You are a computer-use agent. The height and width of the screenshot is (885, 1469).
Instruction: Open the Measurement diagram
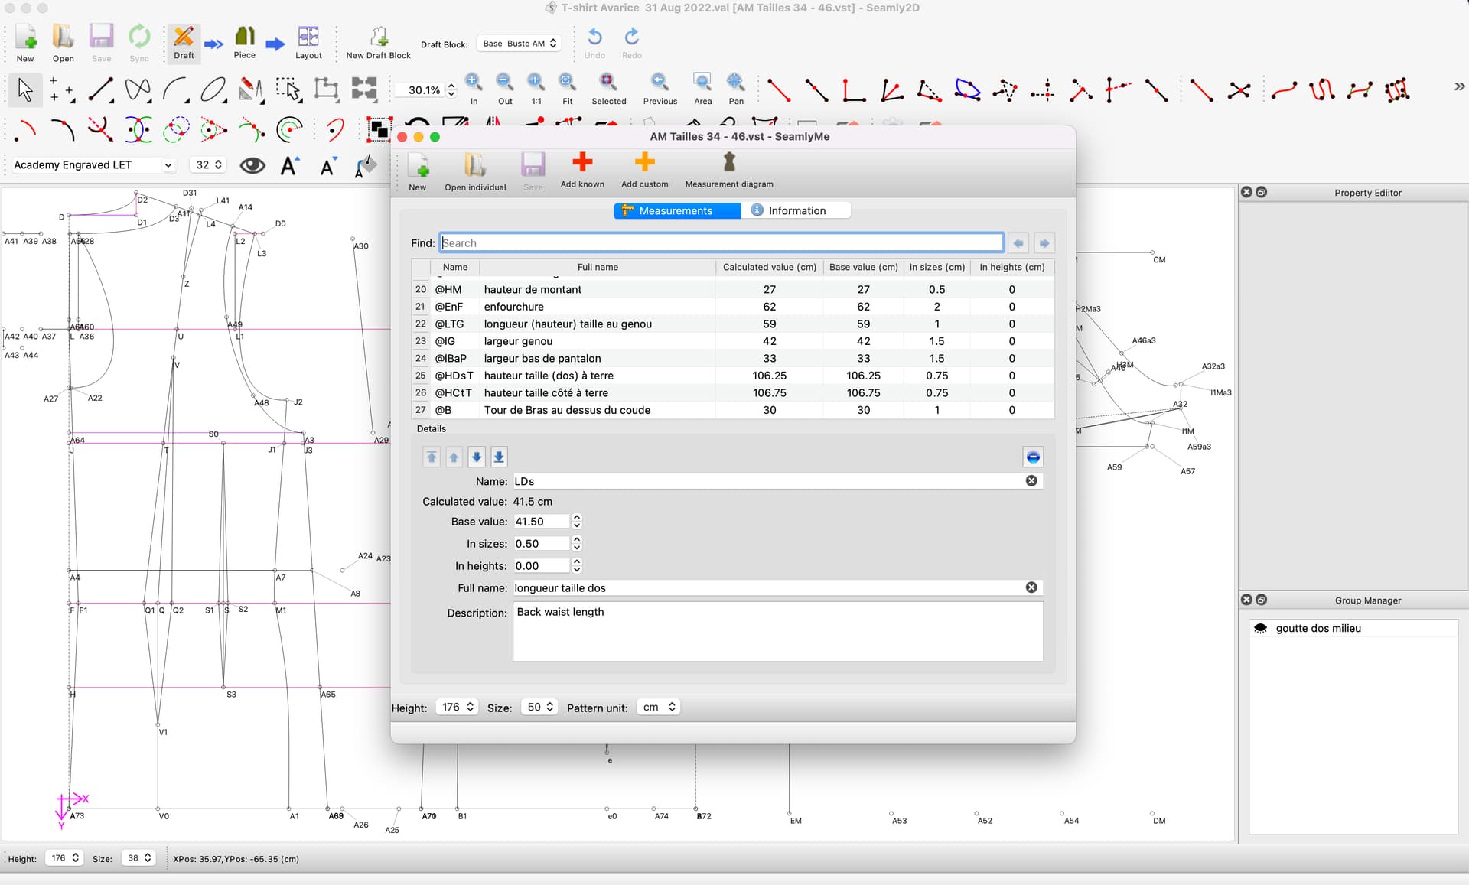click(728, 163)
